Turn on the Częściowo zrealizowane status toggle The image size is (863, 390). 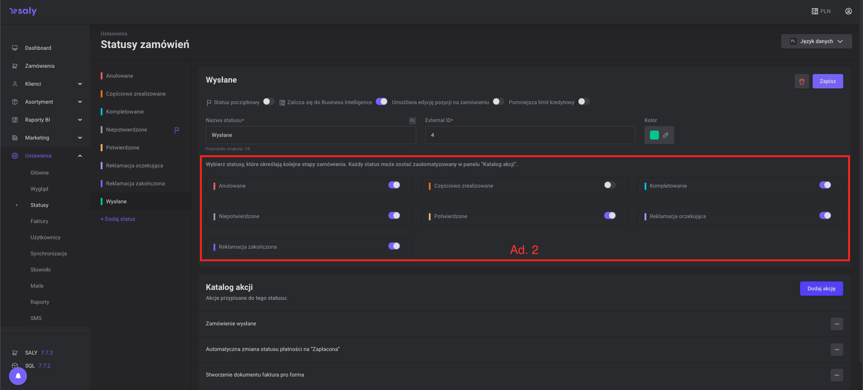(x=609, y=185)
